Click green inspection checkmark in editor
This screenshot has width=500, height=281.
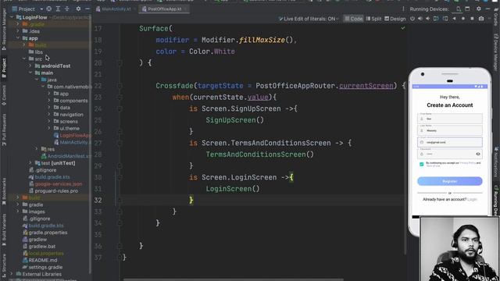coord(403,28)
